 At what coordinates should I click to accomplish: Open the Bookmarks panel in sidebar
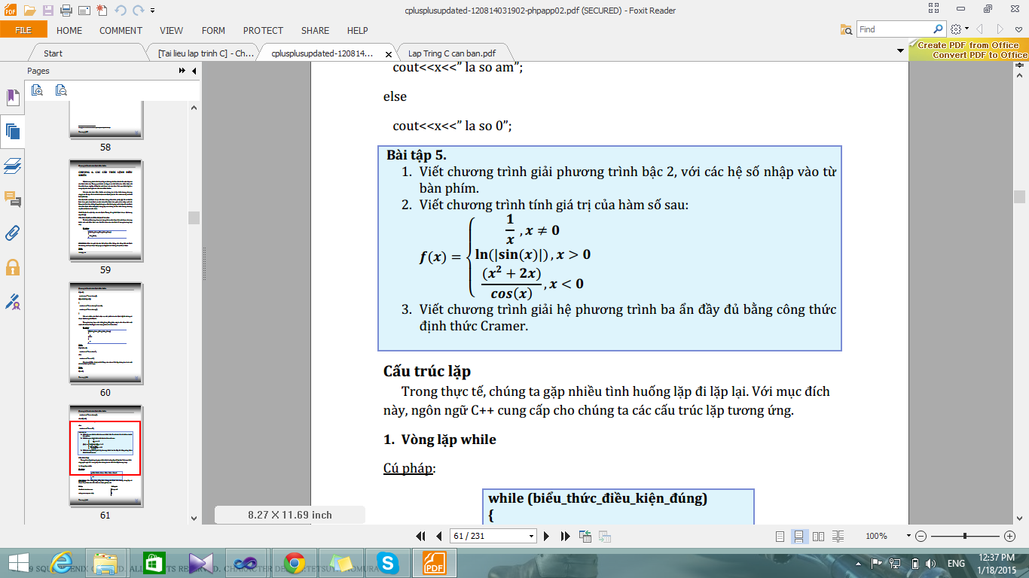point(12,97)
